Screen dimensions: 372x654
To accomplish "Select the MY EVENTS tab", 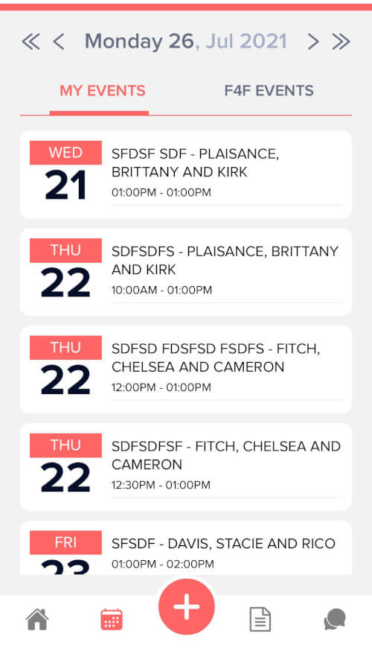I will pos(103,91).
